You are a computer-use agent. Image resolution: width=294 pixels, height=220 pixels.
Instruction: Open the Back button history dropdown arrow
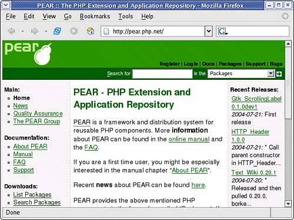23,31
